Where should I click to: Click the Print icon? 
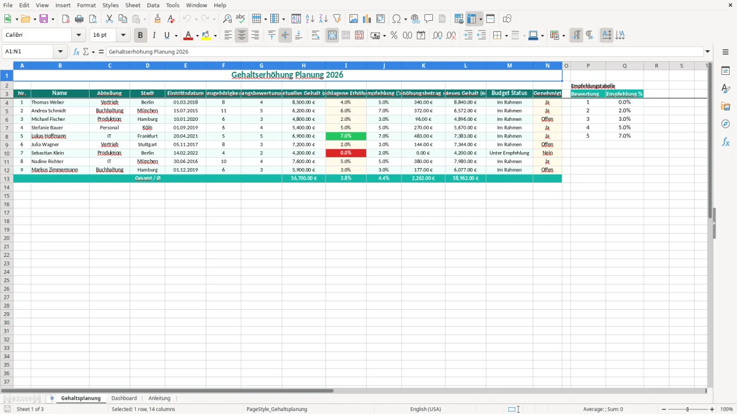79,19
